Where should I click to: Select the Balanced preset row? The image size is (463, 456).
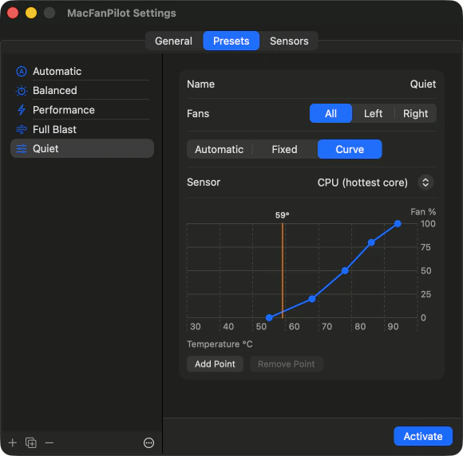(x=82, y=91)
